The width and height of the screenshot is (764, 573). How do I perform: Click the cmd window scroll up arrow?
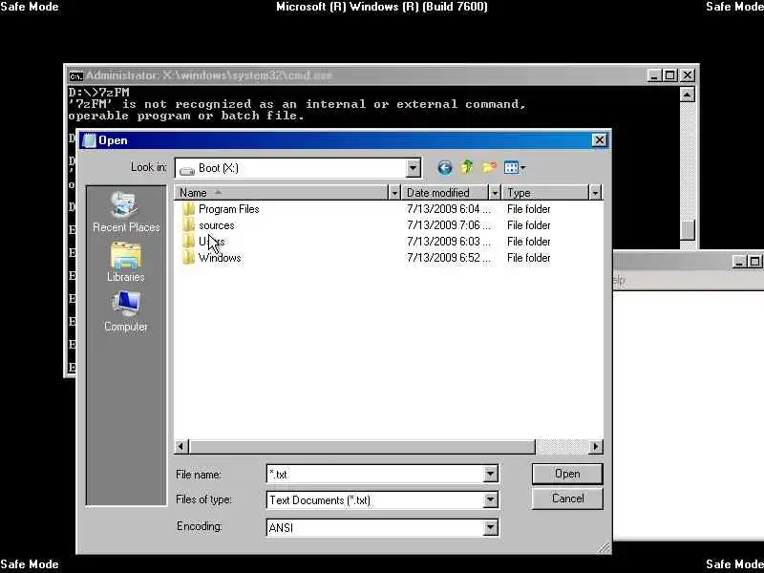coord(687,94)
